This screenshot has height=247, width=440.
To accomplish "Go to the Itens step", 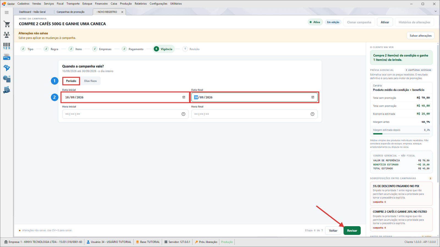I will click(x=75, y=49).
